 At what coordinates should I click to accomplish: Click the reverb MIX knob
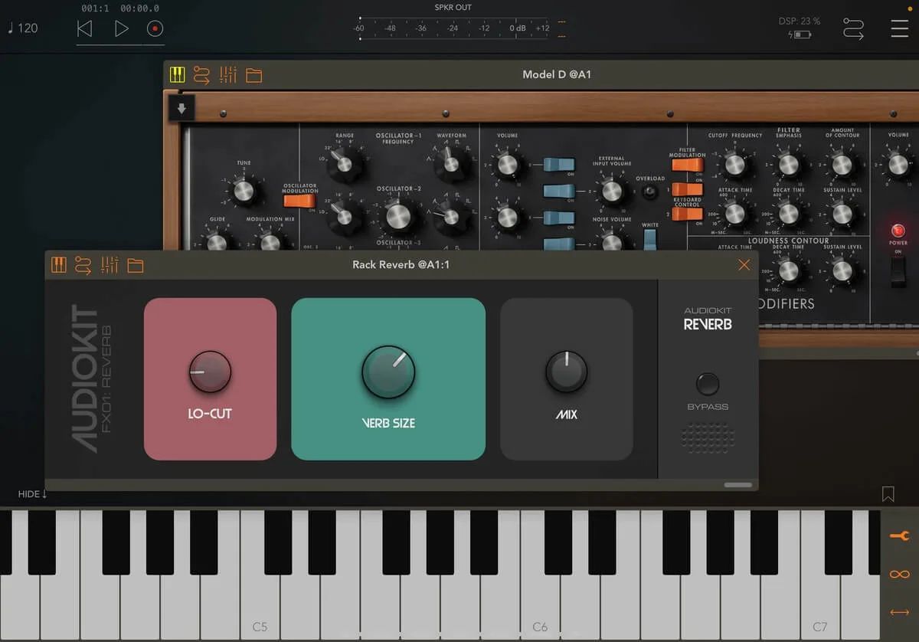tap(567, 372)
